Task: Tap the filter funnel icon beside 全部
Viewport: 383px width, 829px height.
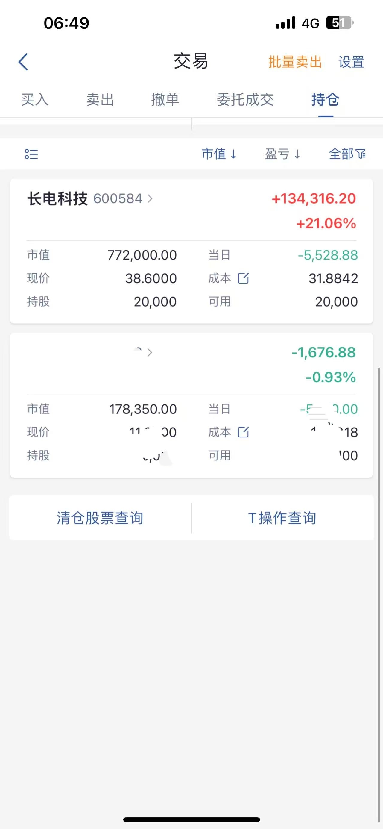Action: [361, 154]
